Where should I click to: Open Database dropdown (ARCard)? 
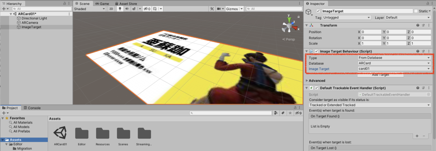pos(394,63)
